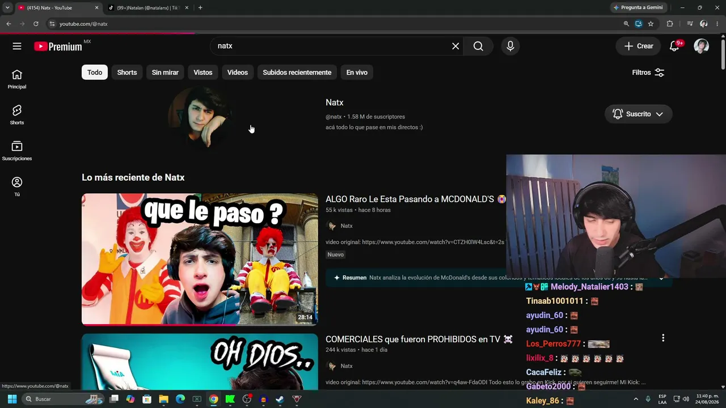726x408 pixels.
Task: Open Microsoft Store from taskbar
Action: click(x=147, y=399)
